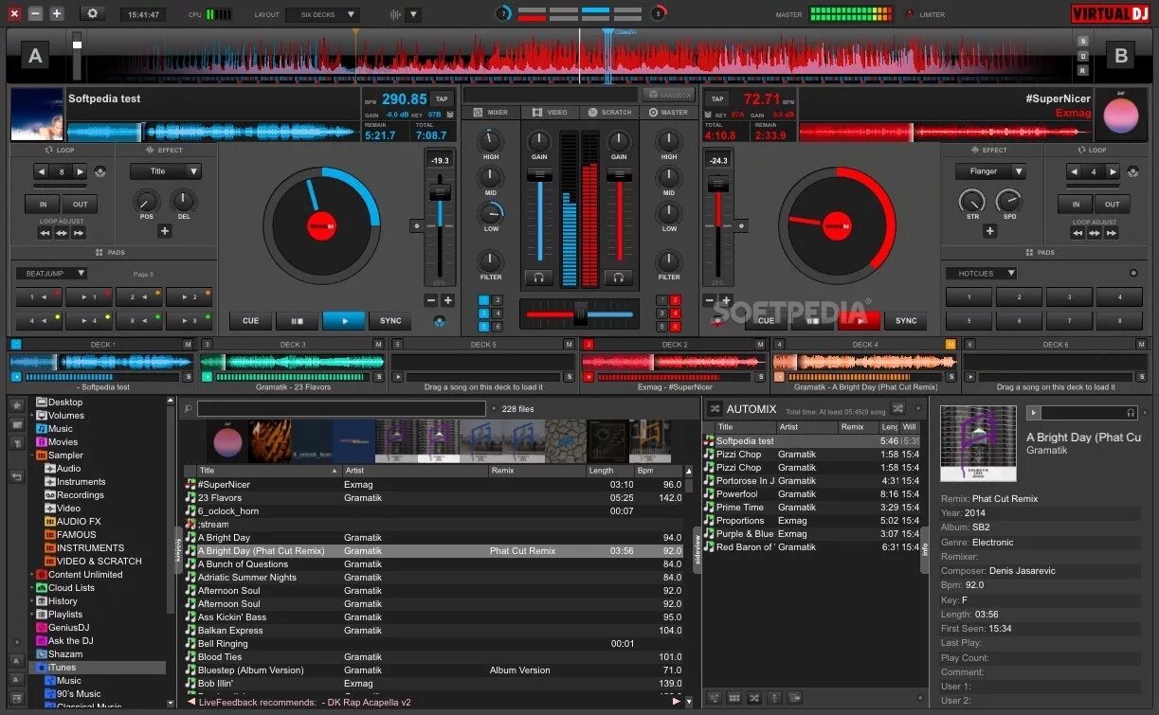Toggle master on DECK 1 mini deck
This screenshot has width=1159, height=715.
[188, 345]
